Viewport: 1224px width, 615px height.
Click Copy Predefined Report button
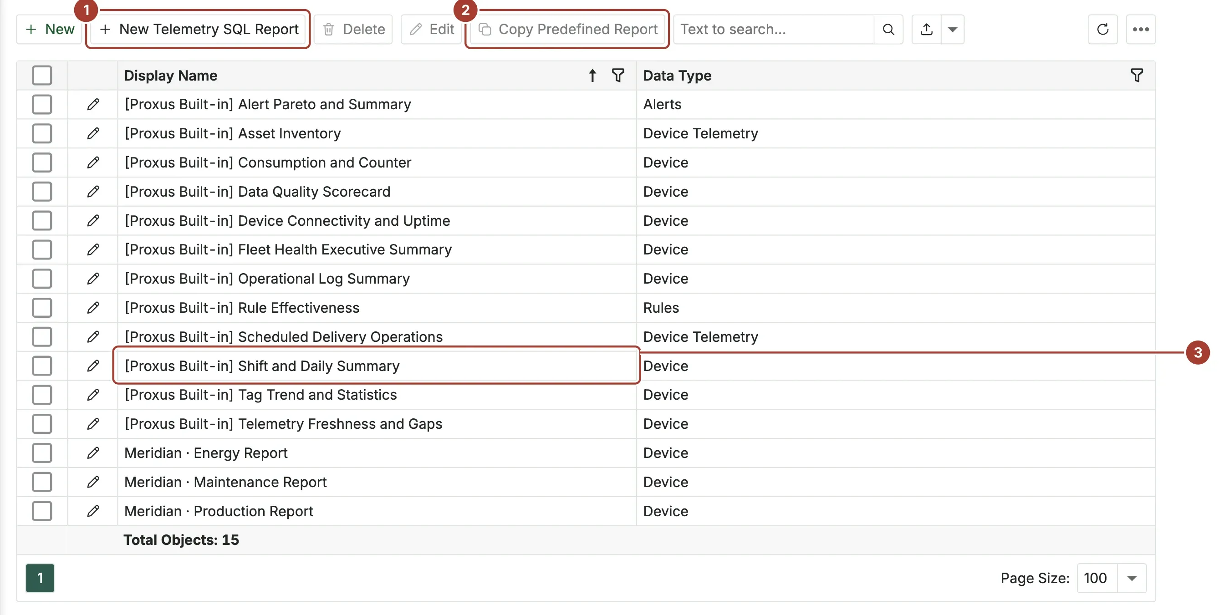tap(567, 30)
